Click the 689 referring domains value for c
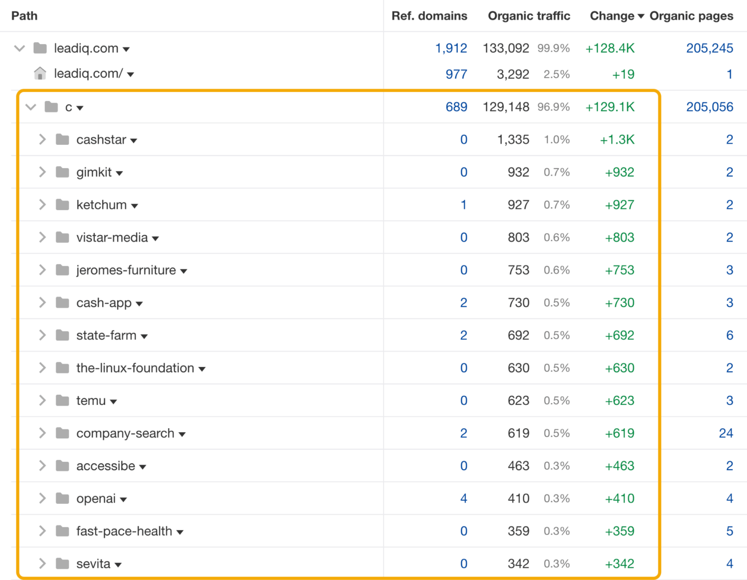The image size is (747, 580). pyautogui.click(x=457, y=107)
